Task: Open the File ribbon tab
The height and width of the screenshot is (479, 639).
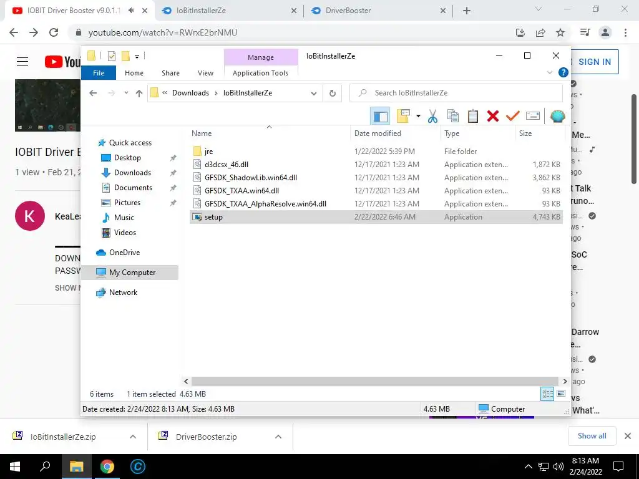Action: (99, 73)
